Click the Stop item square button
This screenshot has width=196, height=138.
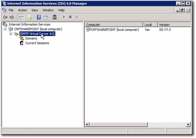coord(71,17)
